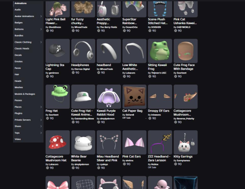Click the silver Headphones item image
The width and height of the screenshot is (245, 189).
(83, 51)
